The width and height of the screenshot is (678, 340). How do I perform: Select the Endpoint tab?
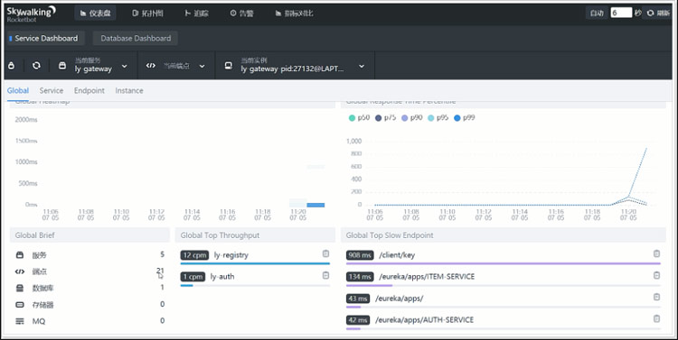89,90
